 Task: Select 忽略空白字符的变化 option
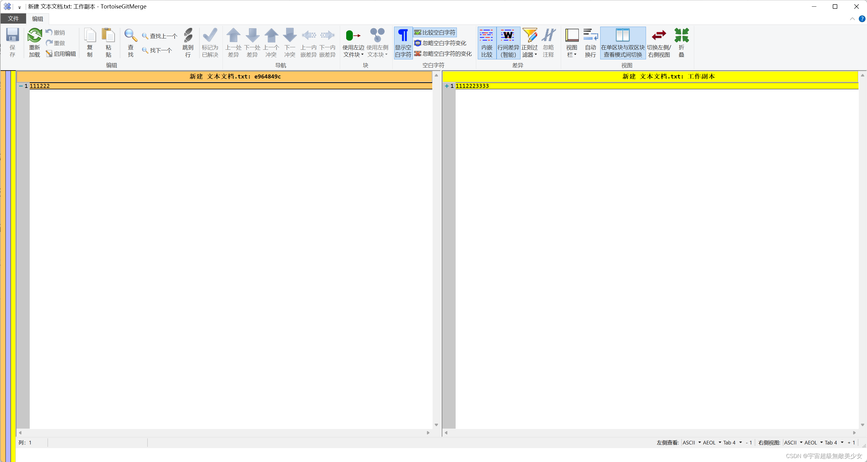click(x=443, y=54)
